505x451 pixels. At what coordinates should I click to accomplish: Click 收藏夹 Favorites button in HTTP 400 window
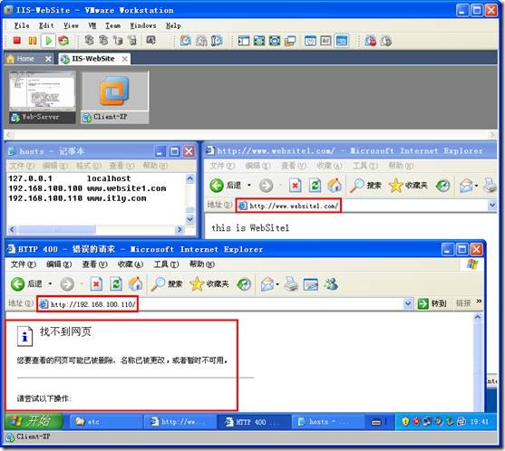coord(209,284)
